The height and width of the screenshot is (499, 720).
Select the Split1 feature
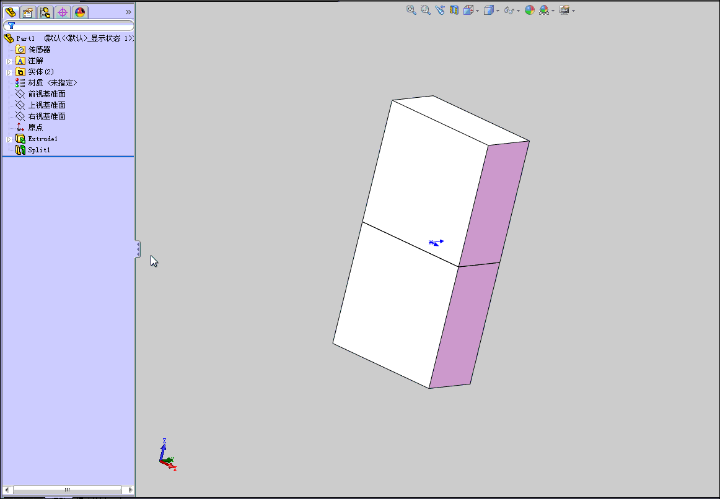(x=39, y=150)
